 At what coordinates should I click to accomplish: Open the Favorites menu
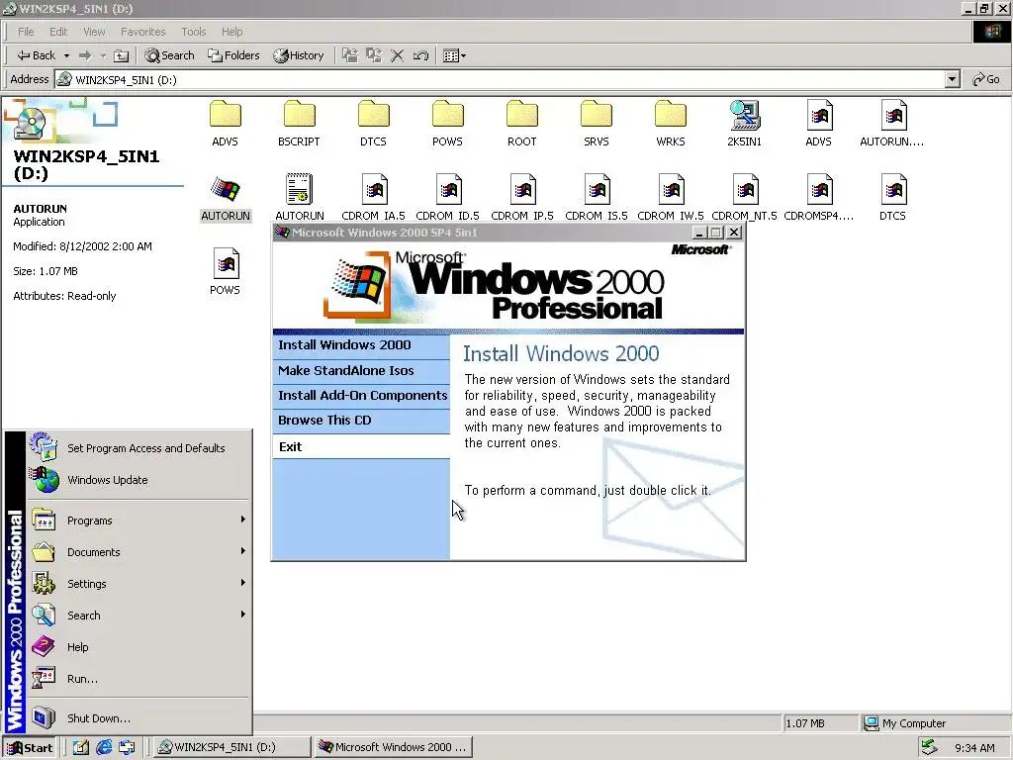tap(142, 32)
